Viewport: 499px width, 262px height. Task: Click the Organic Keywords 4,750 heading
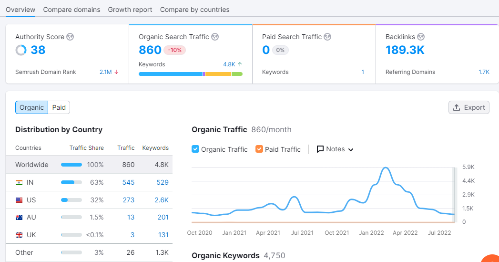pos(238,256)
